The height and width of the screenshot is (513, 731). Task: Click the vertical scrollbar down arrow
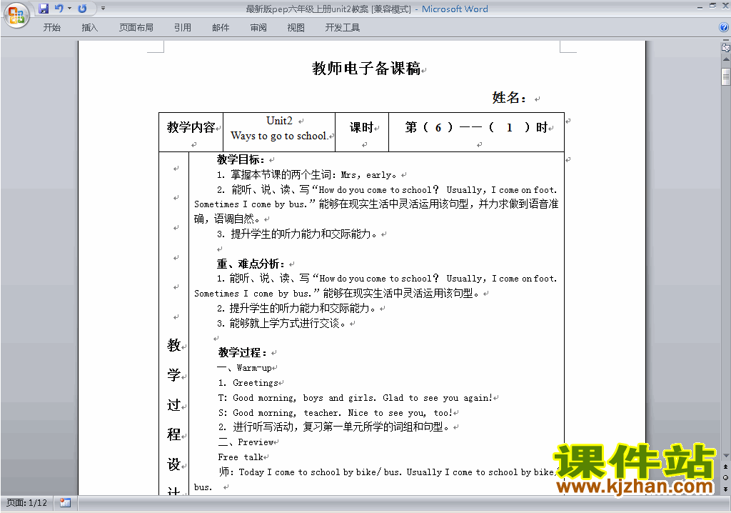coord(726,456)
